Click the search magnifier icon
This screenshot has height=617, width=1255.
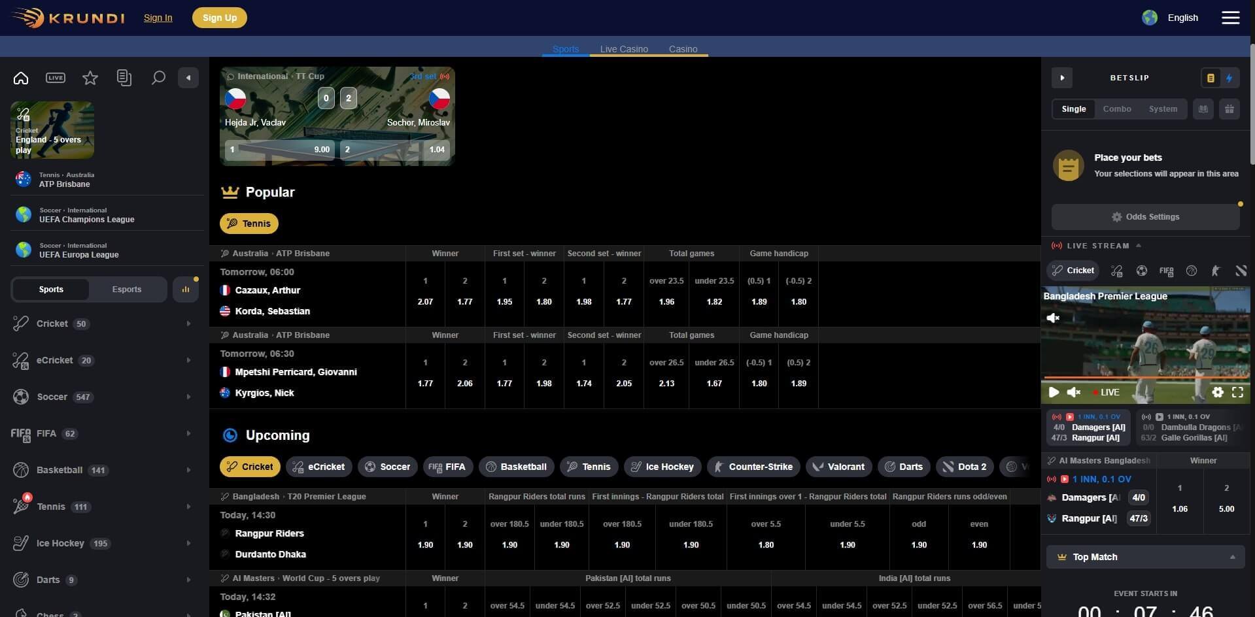point(158,78)
